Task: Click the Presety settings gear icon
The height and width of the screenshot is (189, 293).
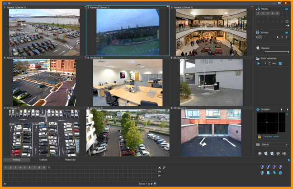Action: (287, 21)
